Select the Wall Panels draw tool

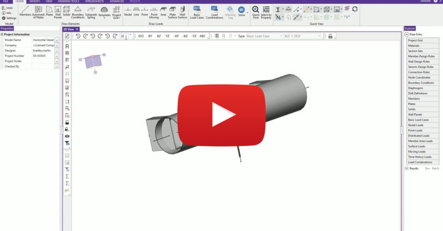point(58,11)
